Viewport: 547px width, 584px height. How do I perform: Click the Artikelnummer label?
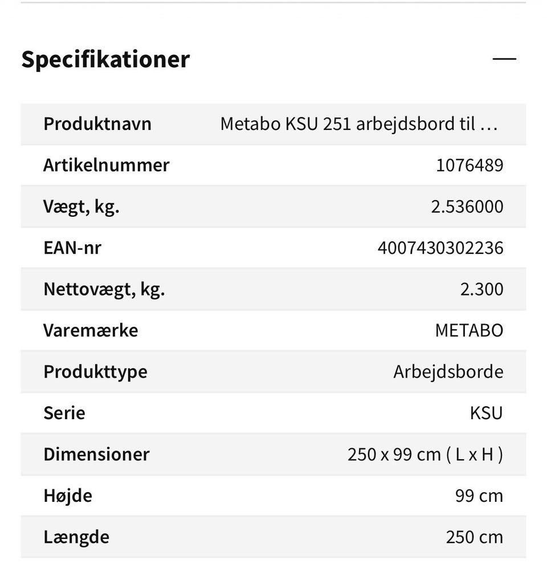(x=107, y=165)
